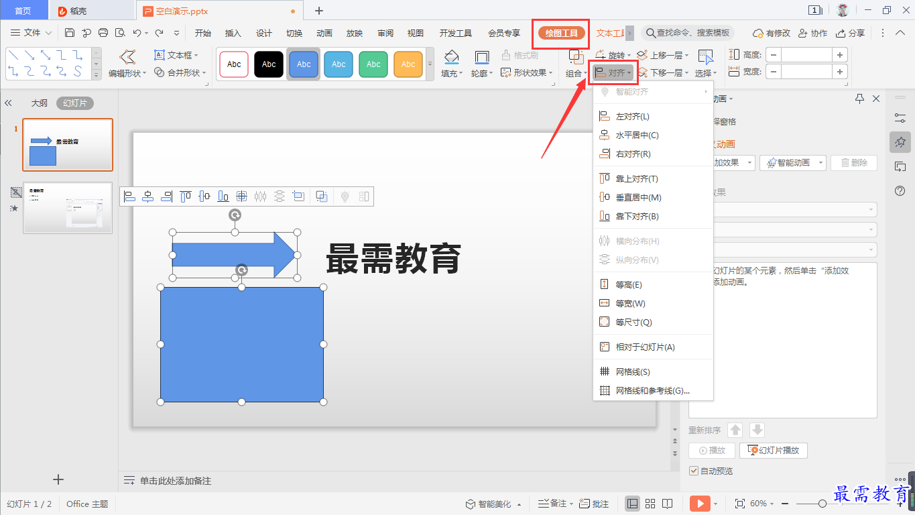
Task: Pin the animation task pane
Action: [860, 99]
